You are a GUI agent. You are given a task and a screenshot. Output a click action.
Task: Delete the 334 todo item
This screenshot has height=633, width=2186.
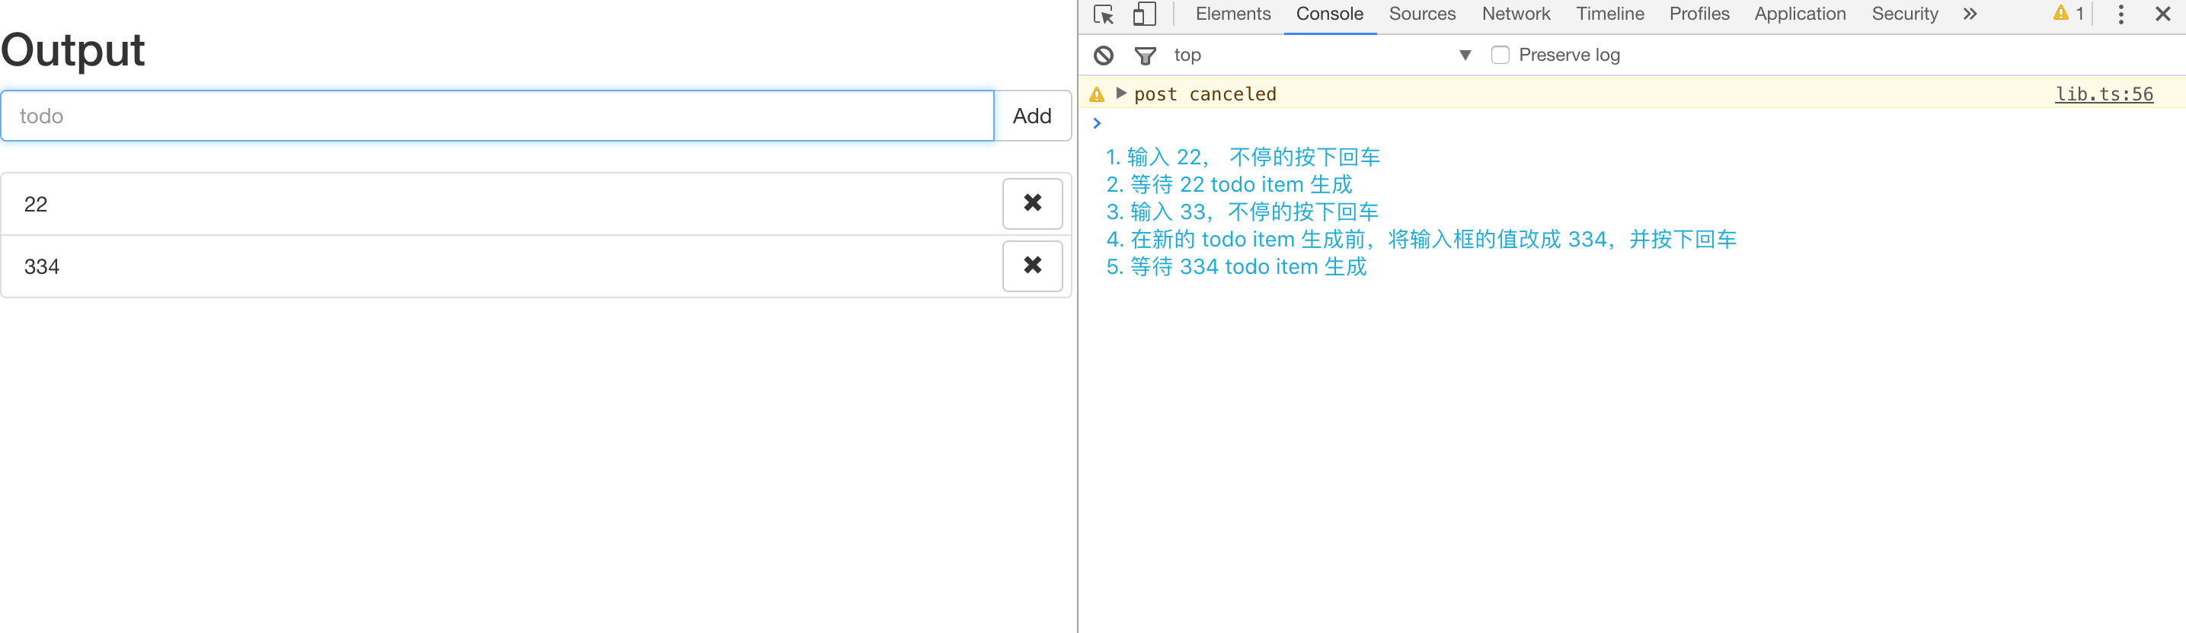click(1032, 266)
